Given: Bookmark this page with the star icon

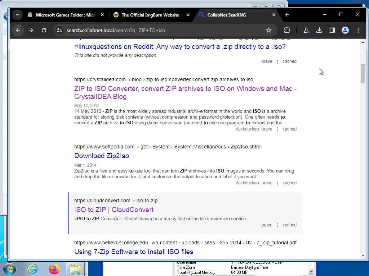Looking at the screenshot, I should tap(269, 30).
